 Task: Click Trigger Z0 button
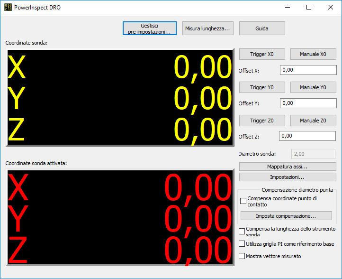pyautogui.click(x=262, y=121)
